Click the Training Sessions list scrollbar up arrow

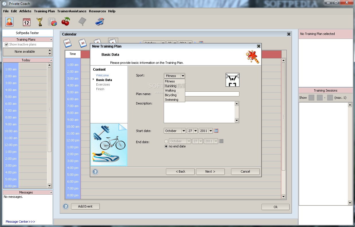350,105
